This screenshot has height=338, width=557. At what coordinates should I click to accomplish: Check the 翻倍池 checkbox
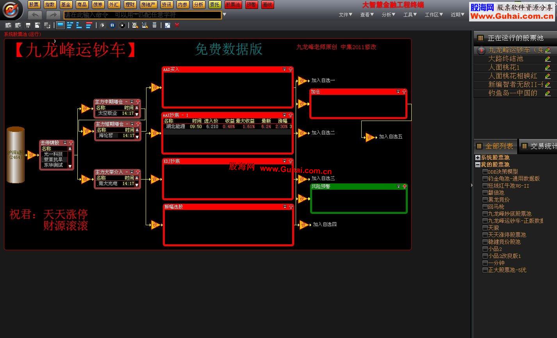click(485, 192)
